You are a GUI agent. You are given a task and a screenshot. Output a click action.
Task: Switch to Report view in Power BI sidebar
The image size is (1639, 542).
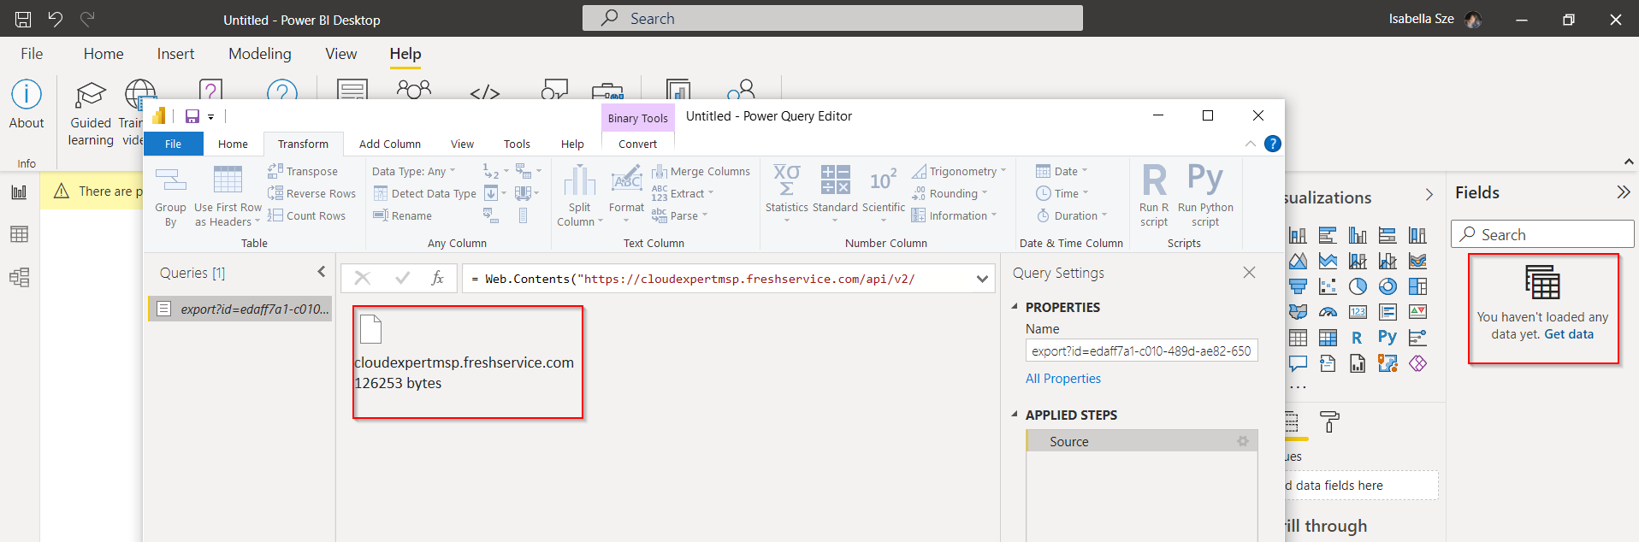19,192
